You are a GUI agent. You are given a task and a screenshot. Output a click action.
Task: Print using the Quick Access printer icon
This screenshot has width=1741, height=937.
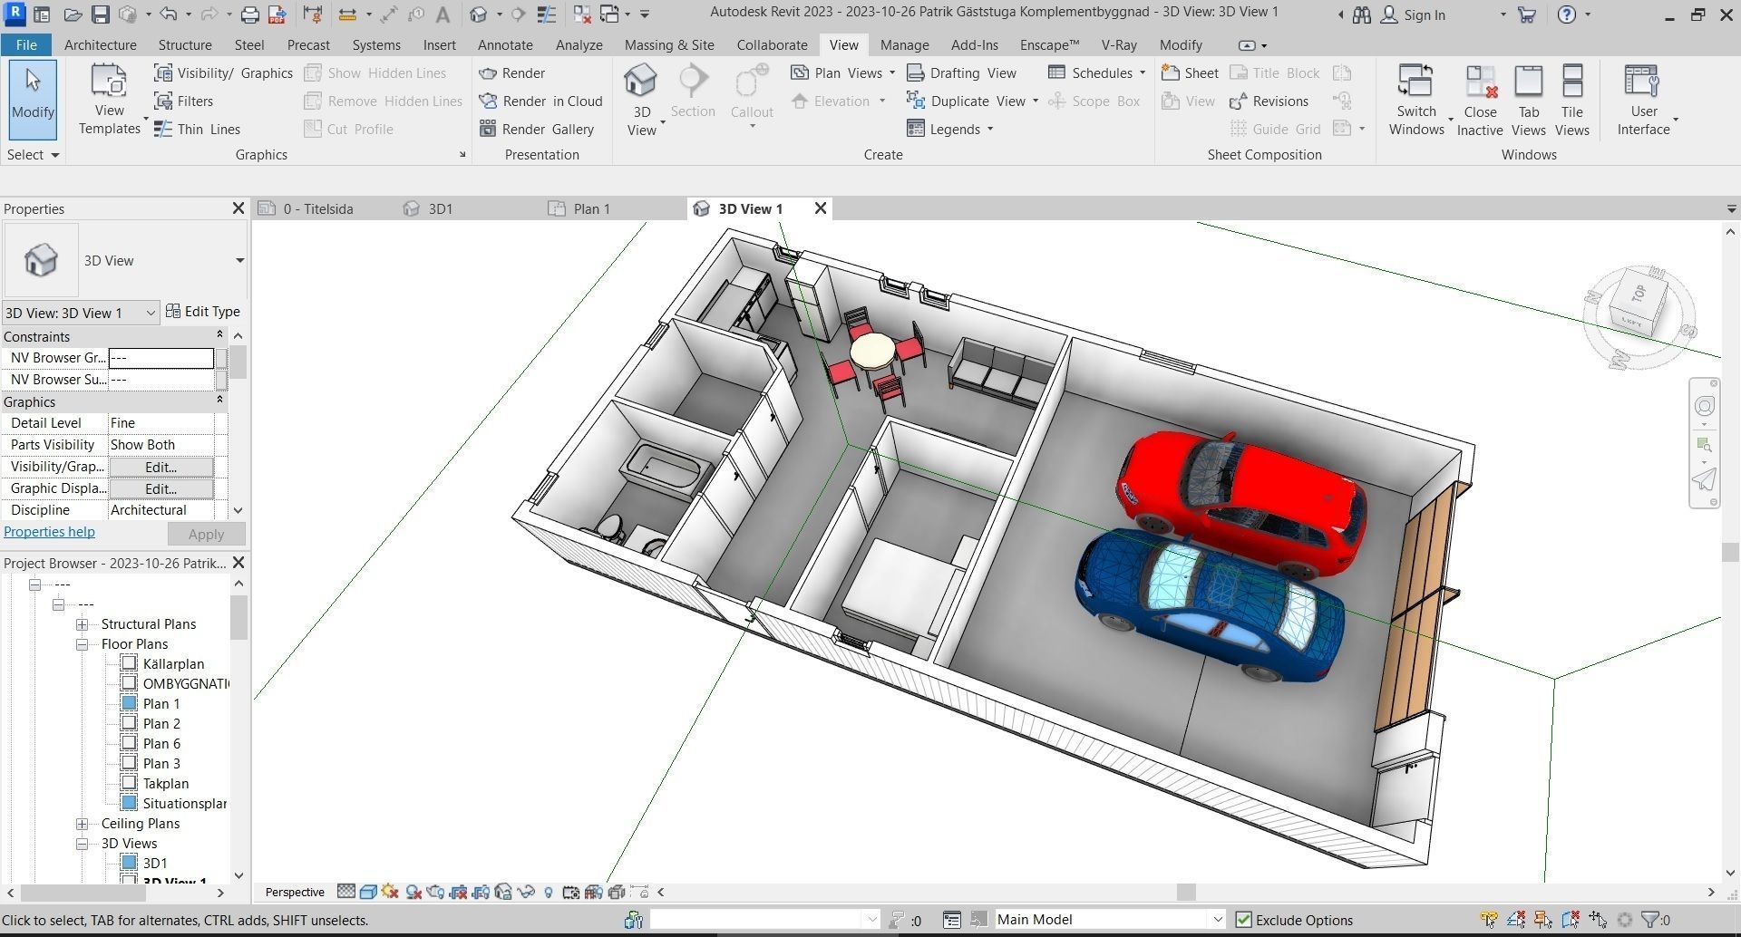(249, 14)
